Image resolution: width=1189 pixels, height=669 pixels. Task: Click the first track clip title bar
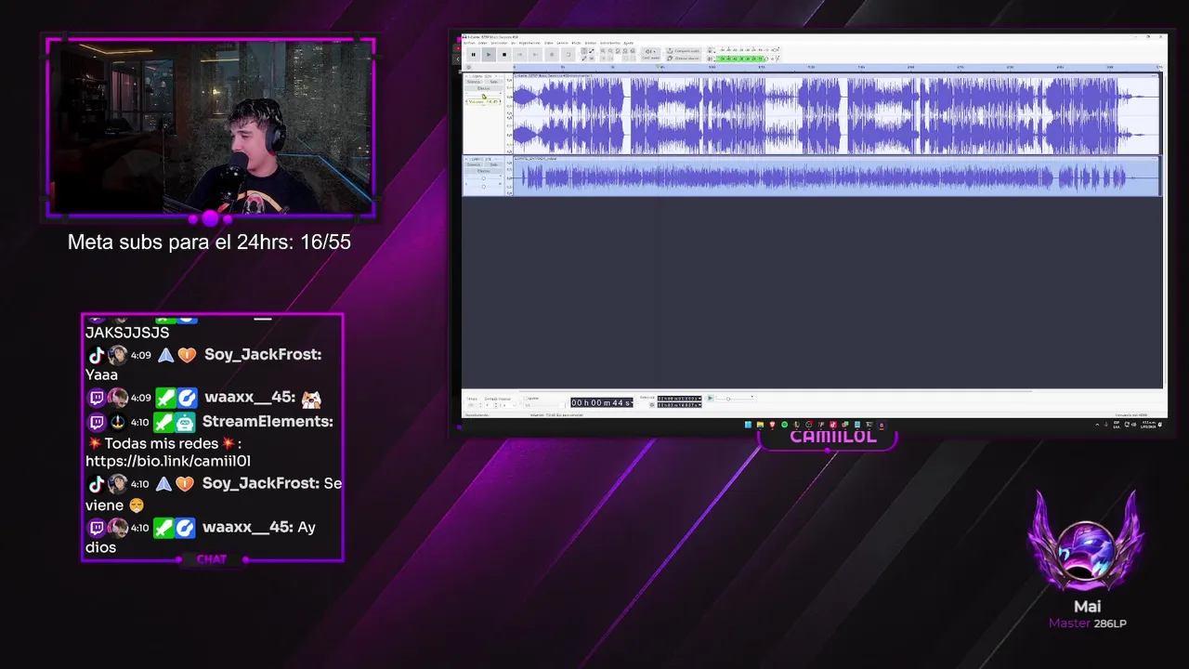pos(836,75)
